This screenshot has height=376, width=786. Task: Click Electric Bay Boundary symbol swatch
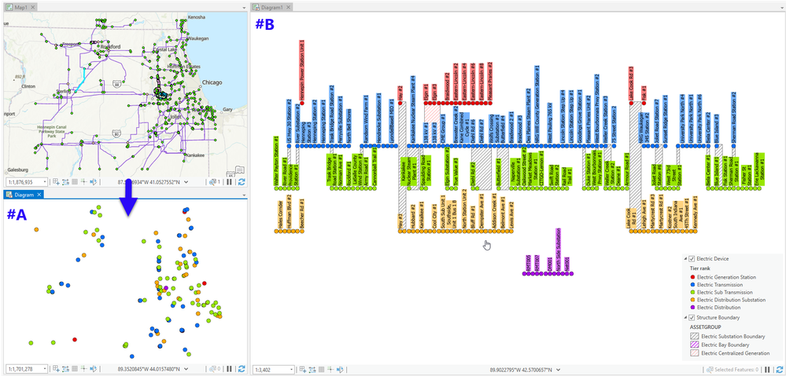pos(695,345)
